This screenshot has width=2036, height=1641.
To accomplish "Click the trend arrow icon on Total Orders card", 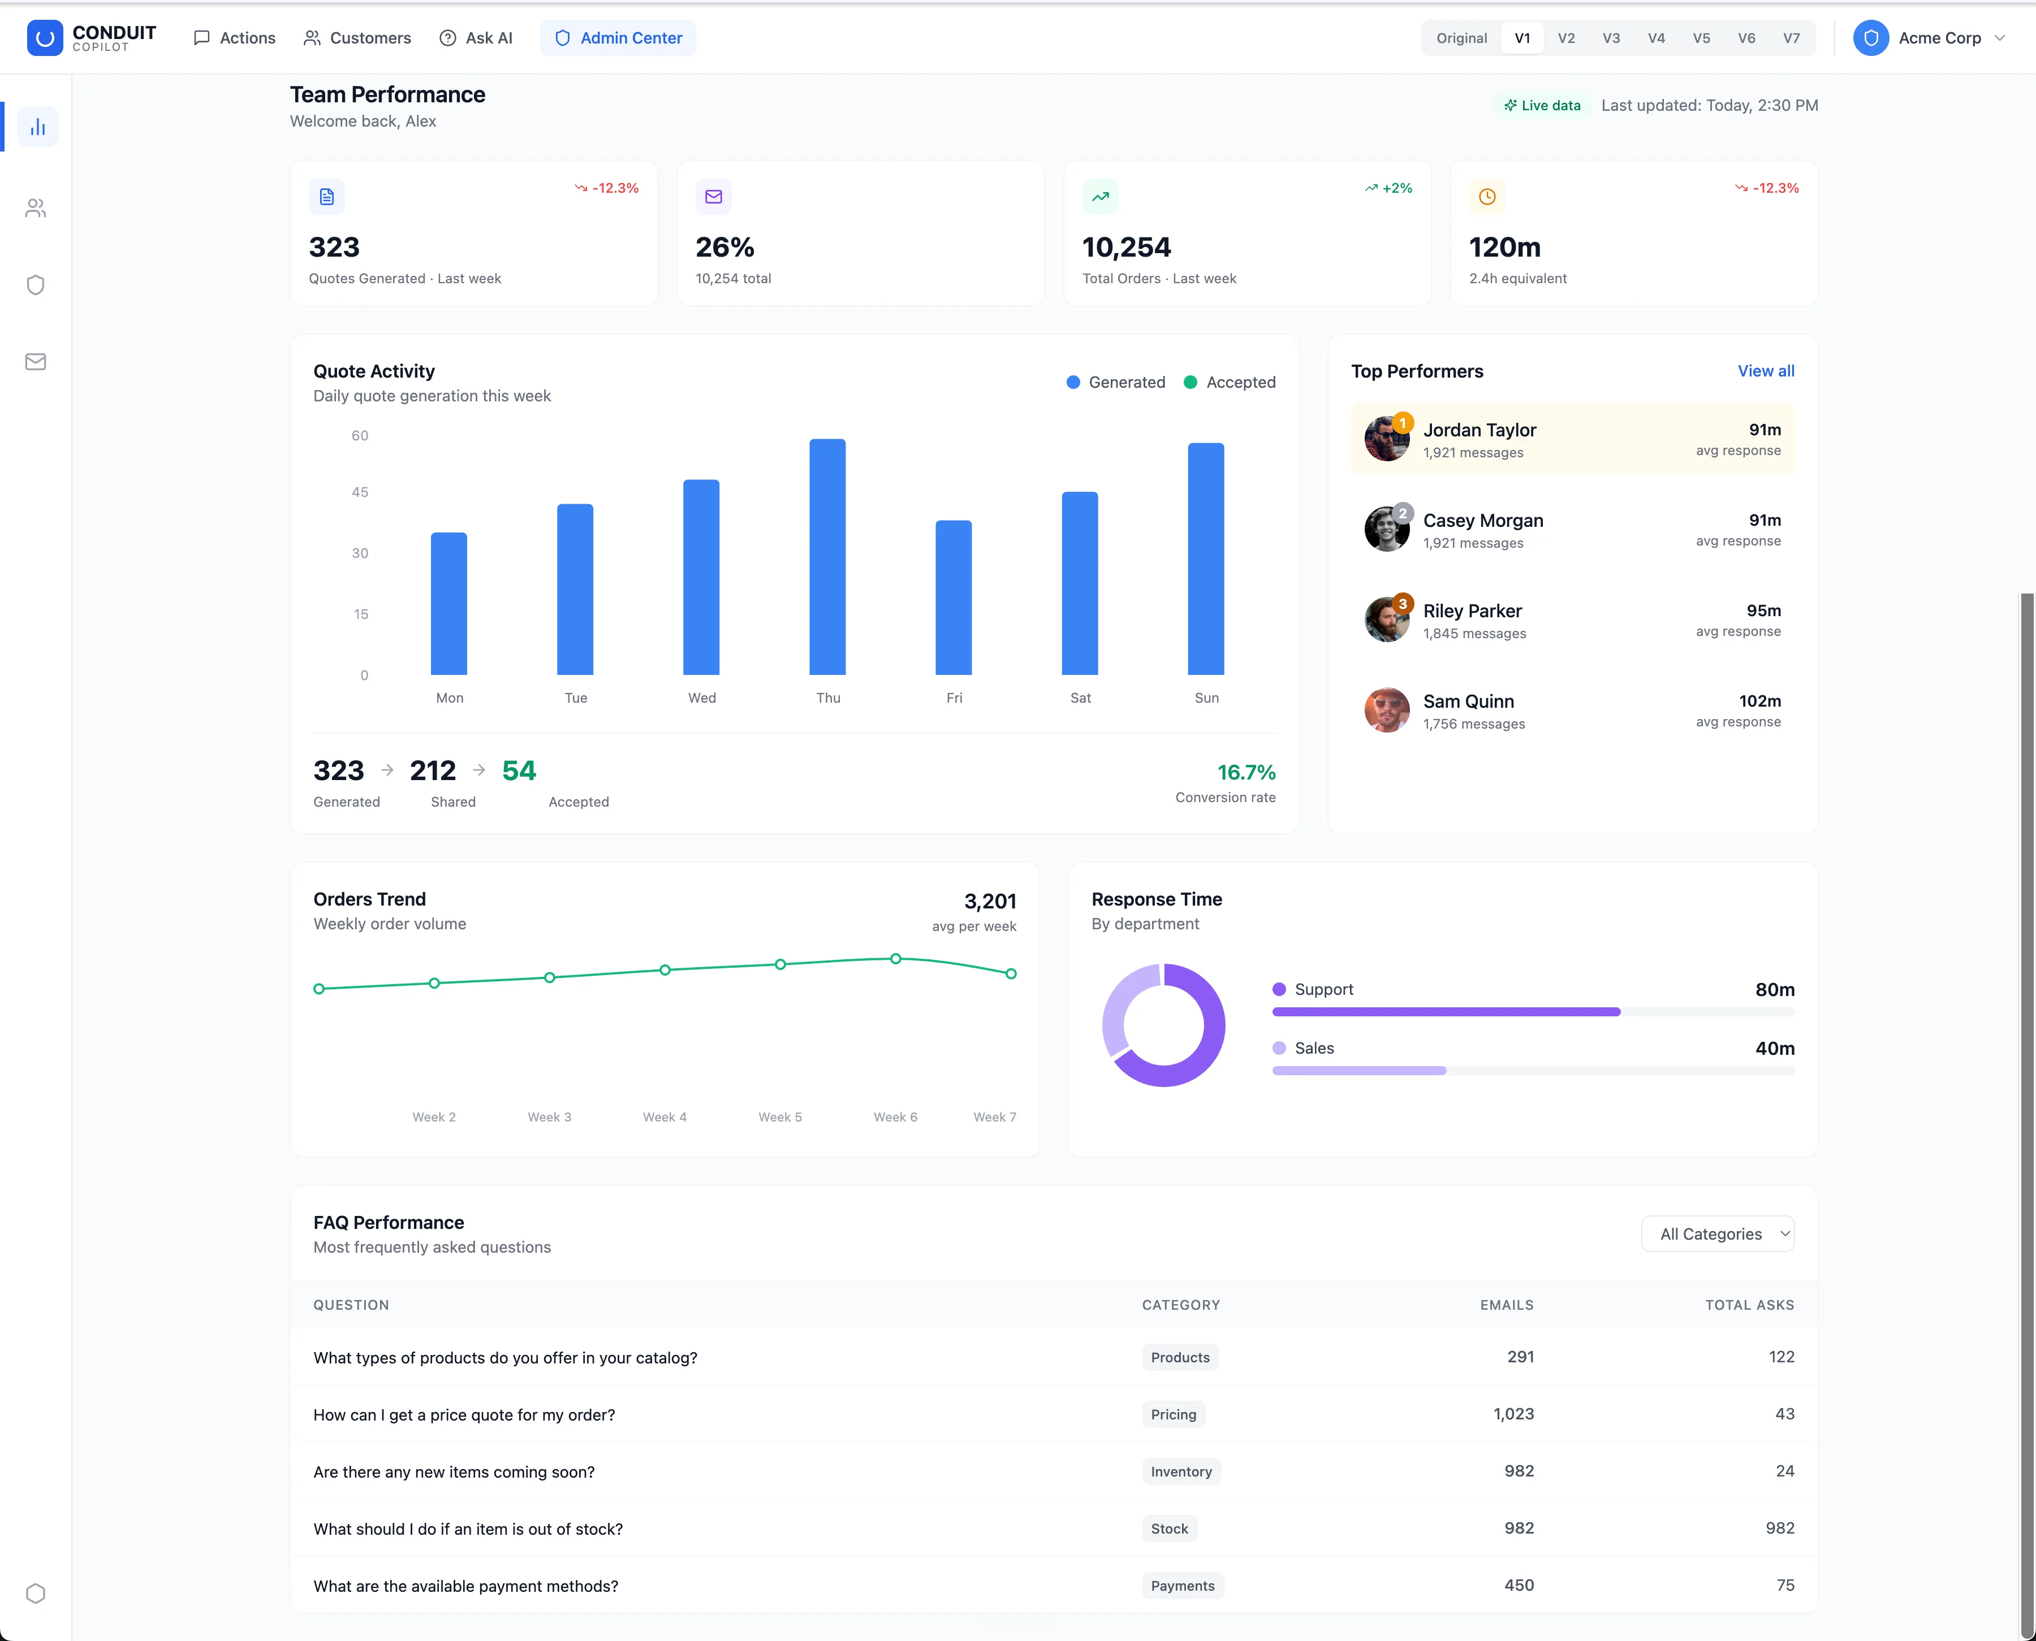I will (1101, 197).
